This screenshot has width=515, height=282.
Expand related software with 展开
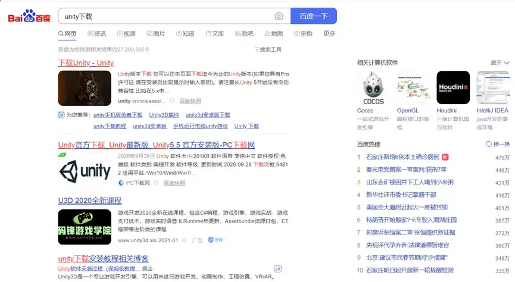tap(500, 62)
